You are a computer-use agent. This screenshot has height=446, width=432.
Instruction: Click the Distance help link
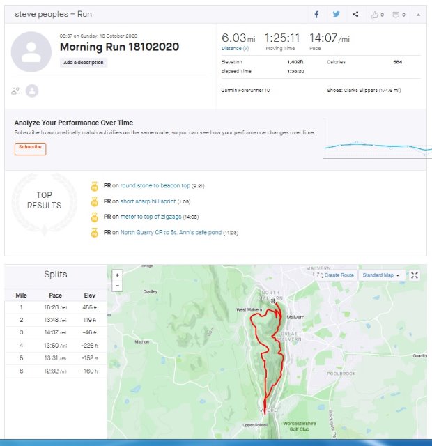click(x=231, y=49)
